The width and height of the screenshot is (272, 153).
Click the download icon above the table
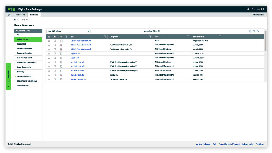click(x=254, y=31)
